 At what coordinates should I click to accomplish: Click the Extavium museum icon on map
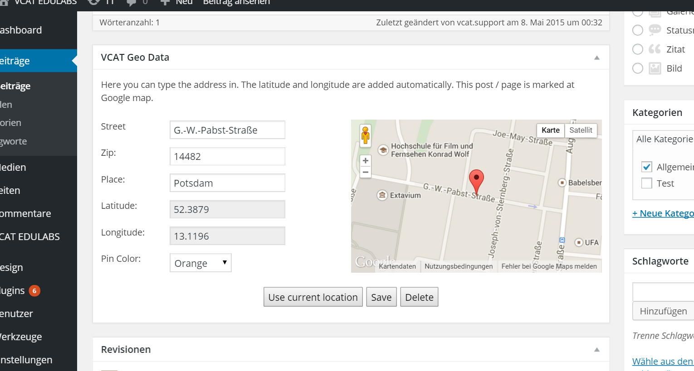coord(382,195)
